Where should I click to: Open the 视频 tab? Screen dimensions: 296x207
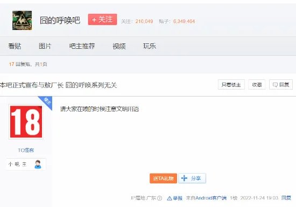click(x=119, y=46)
